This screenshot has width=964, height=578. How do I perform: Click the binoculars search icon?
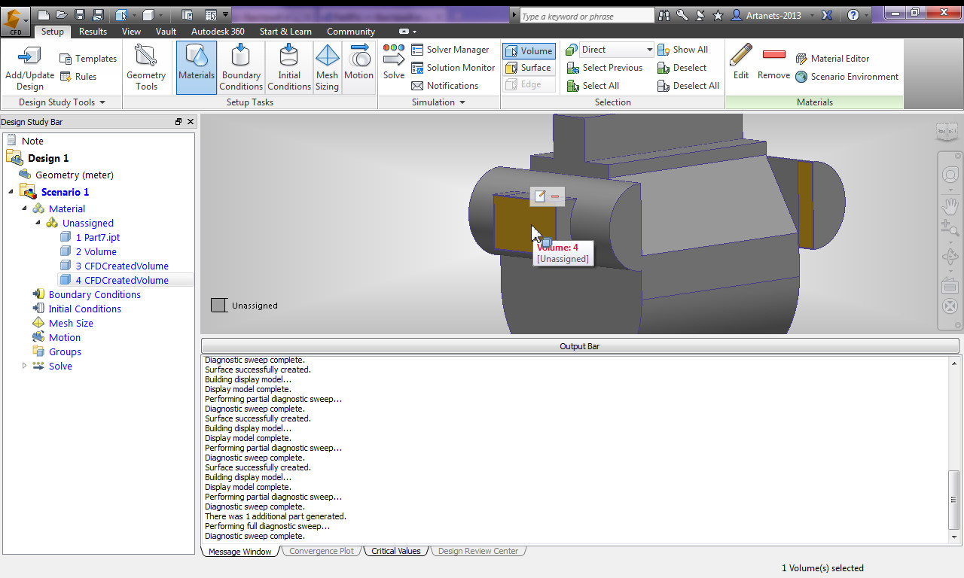[664, 15]
